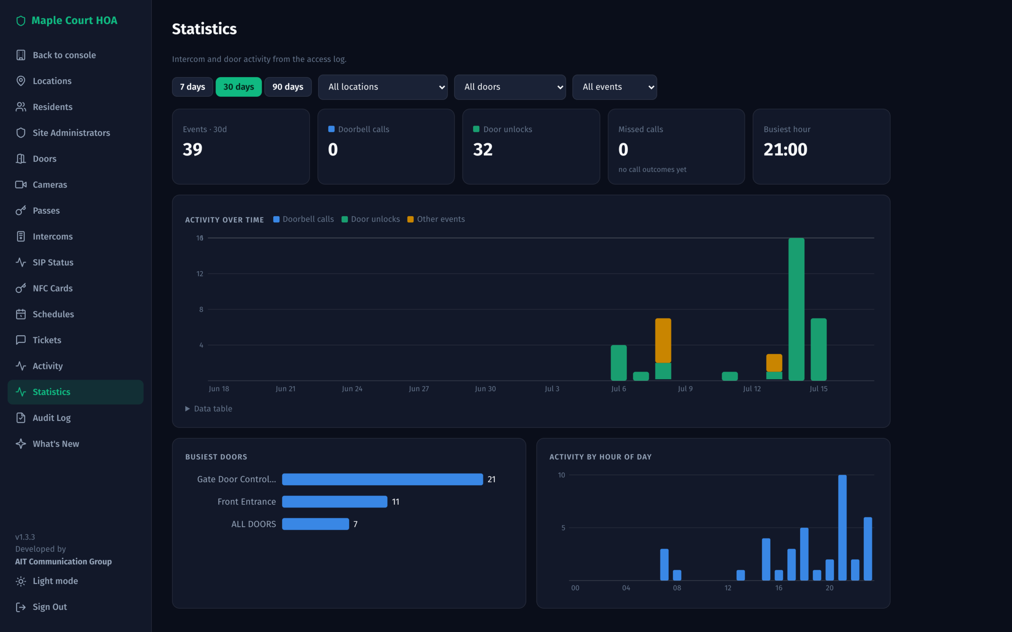Screen dimensions: 1012x632
Task: Click the tallest bar in hour-of-day chart
Action: coord(842,527)
